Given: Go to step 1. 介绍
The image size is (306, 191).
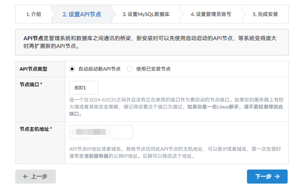Looking at the screenshot, I should coord(34,14).
